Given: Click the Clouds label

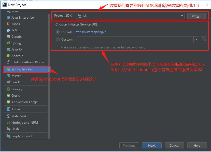Looking at the screenshot, I should point(17,36).
